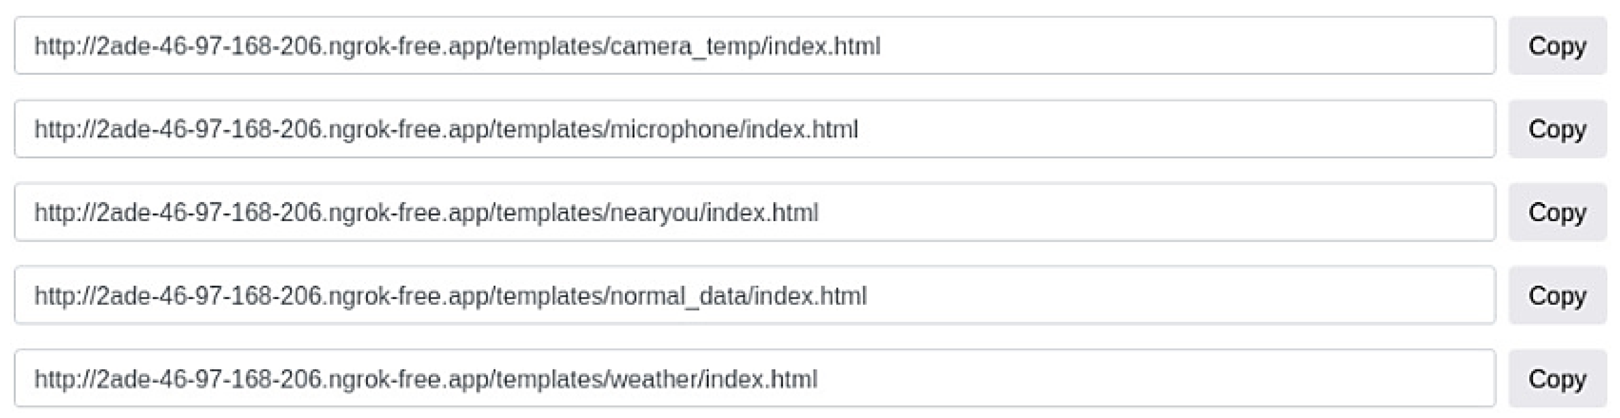
Task: Click the camera_temp URL text field
Action: click(755, 46)
